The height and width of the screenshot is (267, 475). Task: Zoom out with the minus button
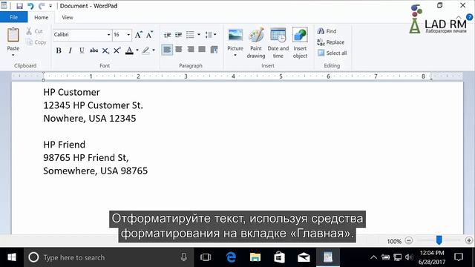pyautogui.click(x=409, y=240)
